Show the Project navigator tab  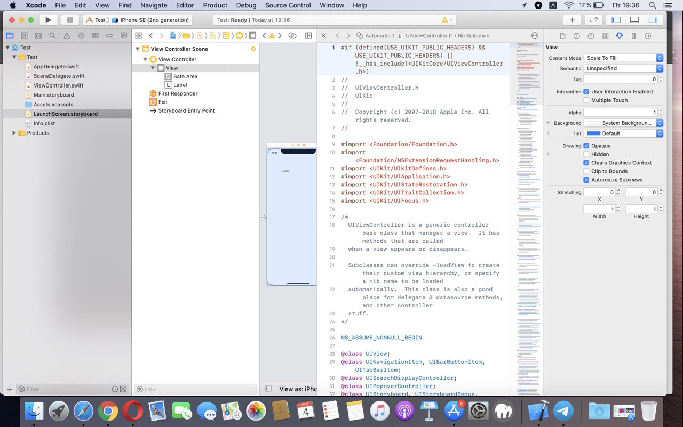click(x=10, y=36)
